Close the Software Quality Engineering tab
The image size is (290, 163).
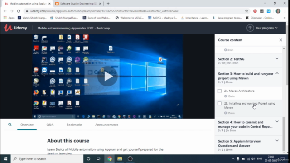click(x=100, y=4)
